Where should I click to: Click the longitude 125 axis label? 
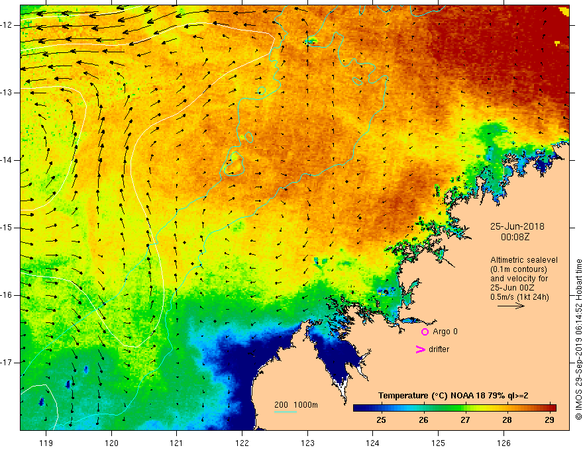point(438,443)
